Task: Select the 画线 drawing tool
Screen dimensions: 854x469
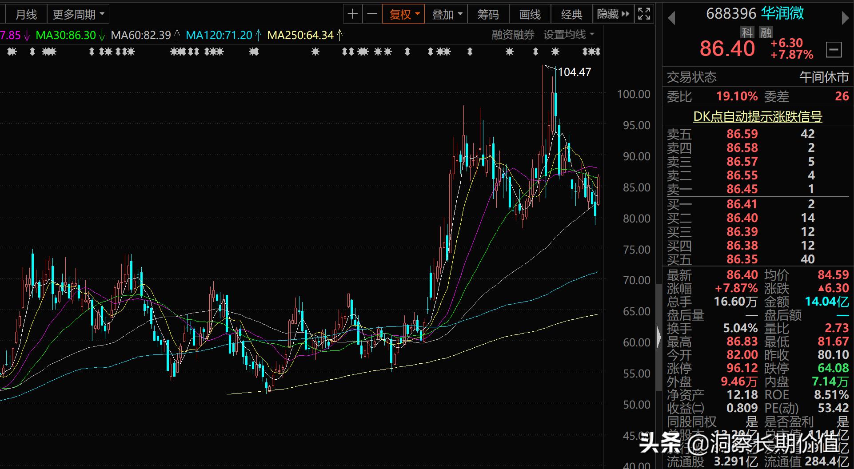Action: point(529,14)
